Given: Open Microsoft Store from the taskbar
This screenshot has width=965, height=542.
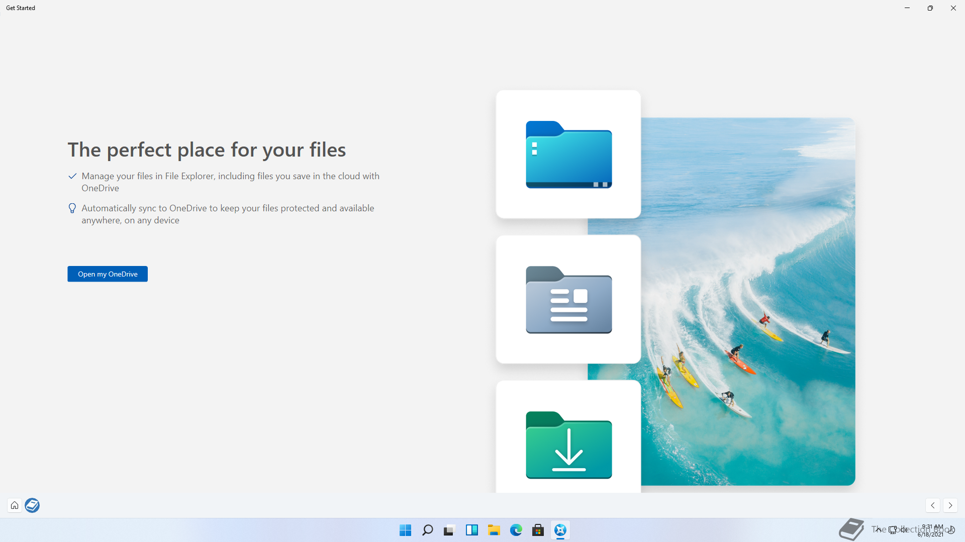Looking at the screenshot, I should click(538, 530).
